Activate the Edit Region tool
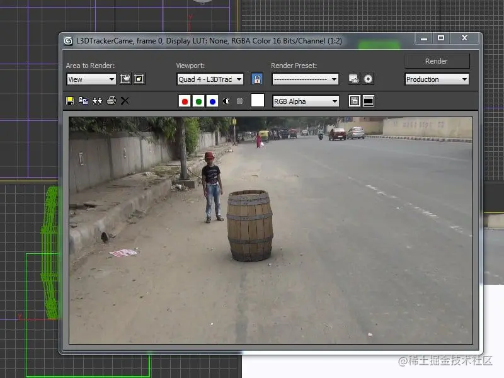Viewport: 504px width, 378px height. point(125,79)
